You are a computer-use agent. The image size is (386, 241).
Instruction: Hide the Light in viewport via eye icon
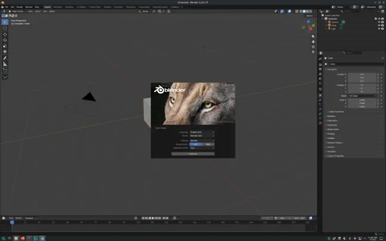coord(379,28)
